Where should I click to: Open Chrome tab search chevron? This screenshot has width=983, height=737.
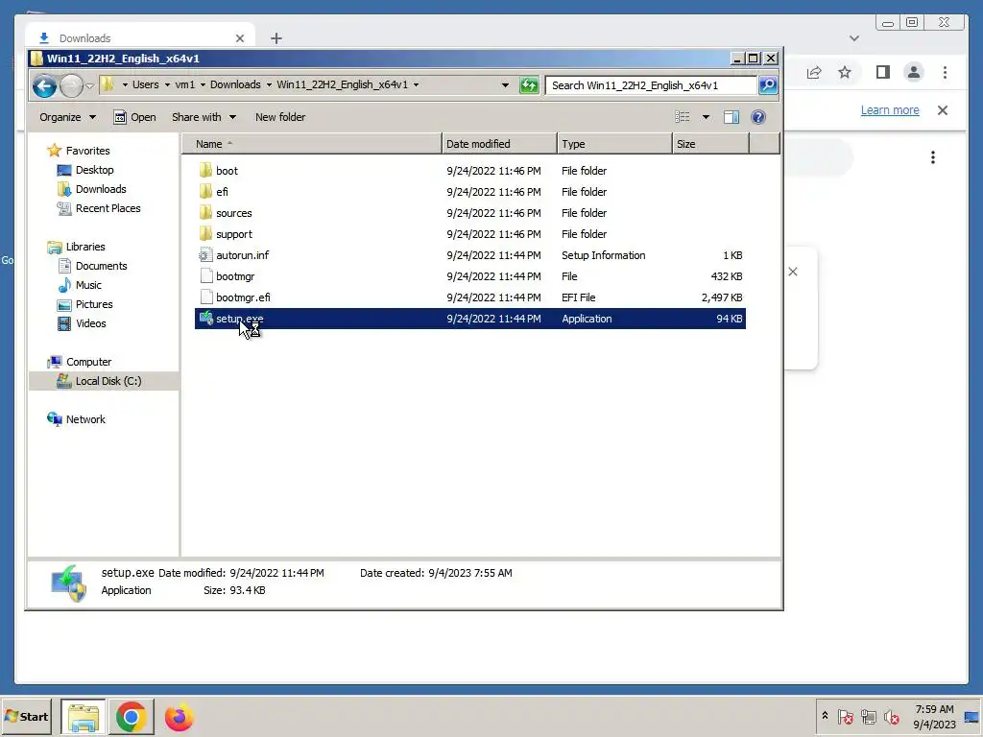point(853,38)
